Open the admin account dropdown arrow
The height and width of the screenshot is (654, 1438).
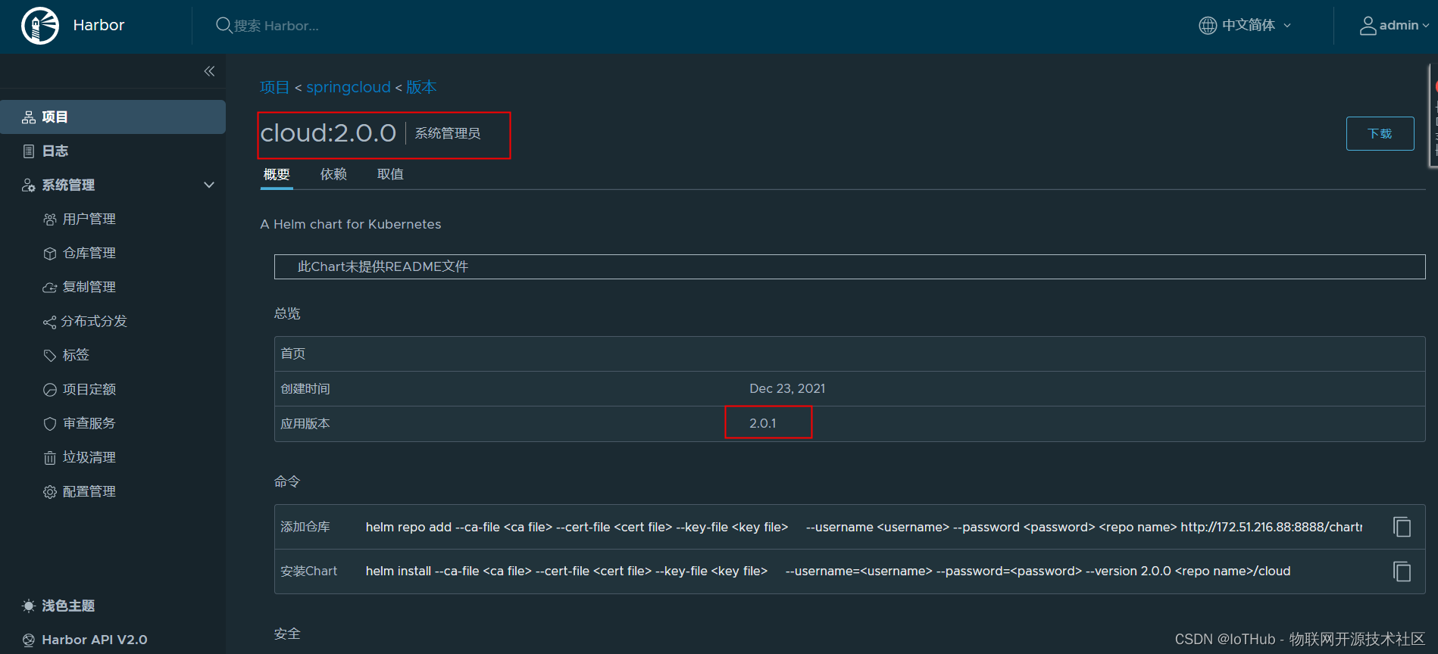1426,26
